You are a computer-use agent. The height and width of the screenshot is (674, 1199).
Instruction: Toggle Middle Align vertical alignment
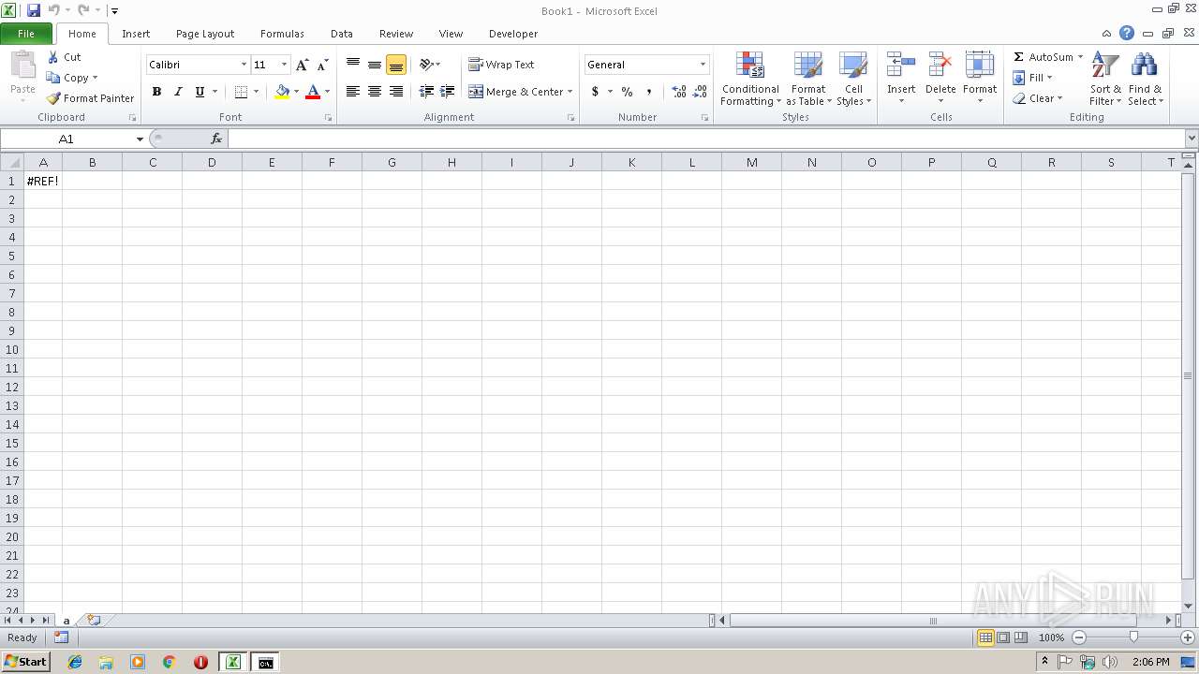[375, 65]
